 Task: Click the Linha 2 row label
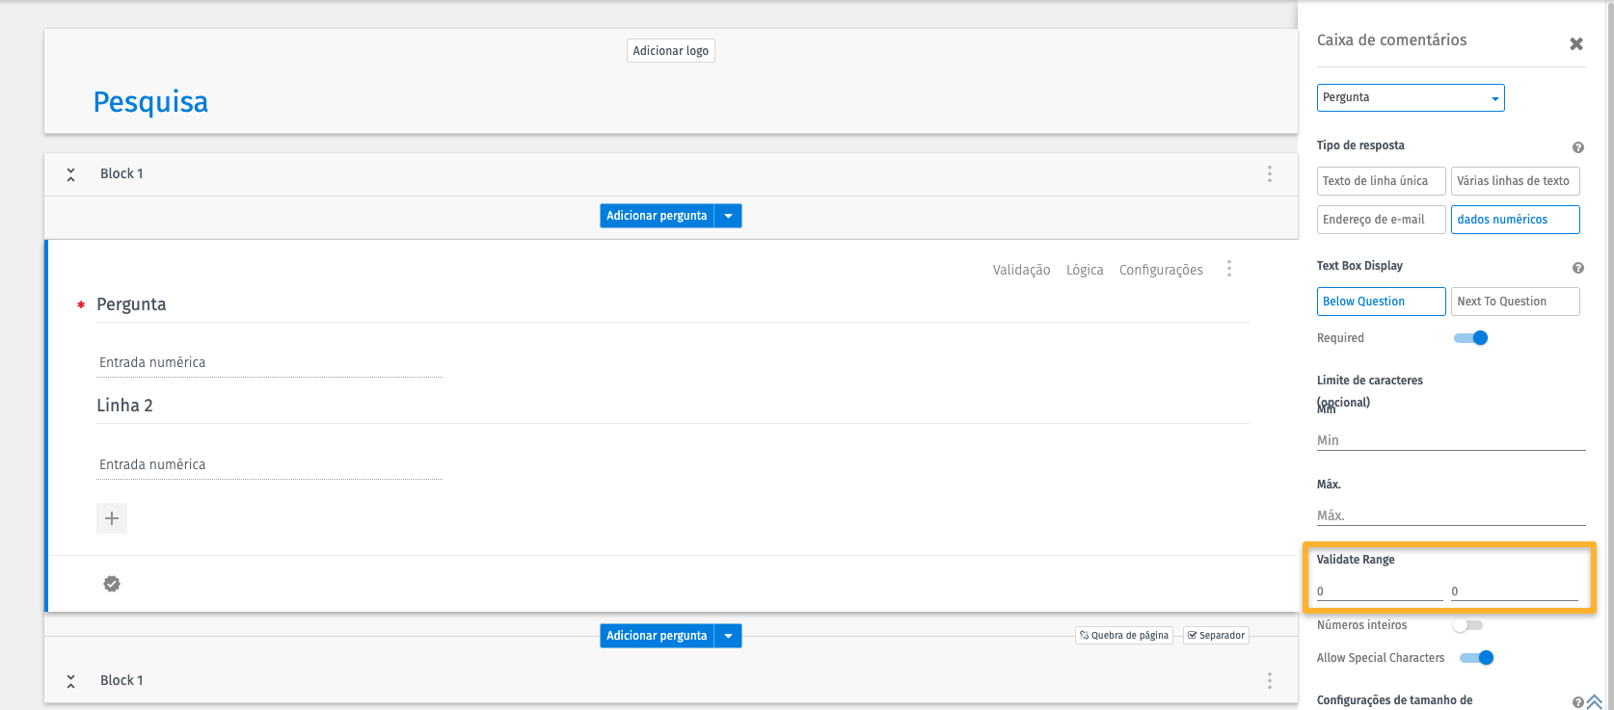(124, 406)
